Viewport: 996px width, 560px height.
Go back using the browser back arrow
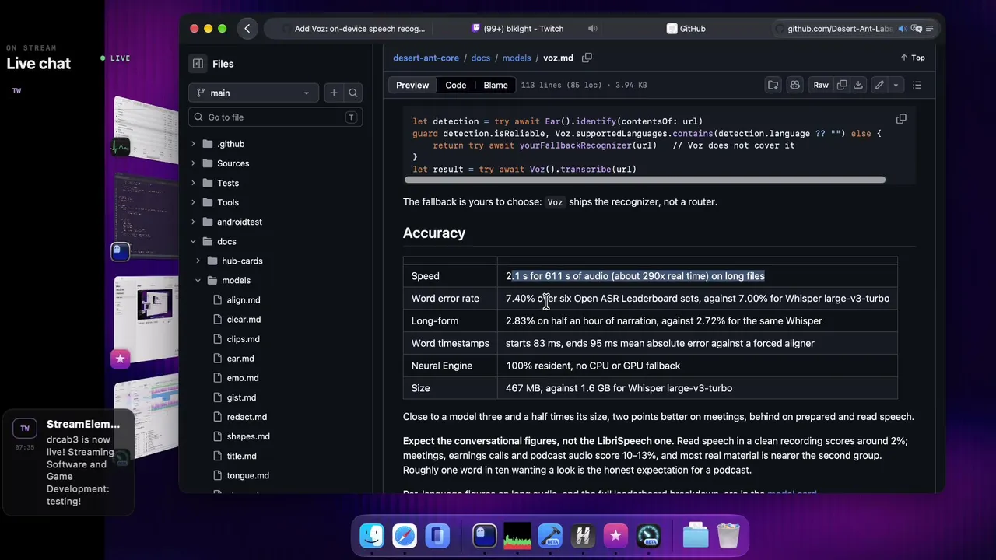pyautogui.click(x=247, y=29)
